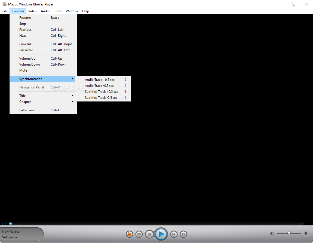The image size is (313, 243).
Task: Click the previous track control button
Action: (x=174, y=234)
